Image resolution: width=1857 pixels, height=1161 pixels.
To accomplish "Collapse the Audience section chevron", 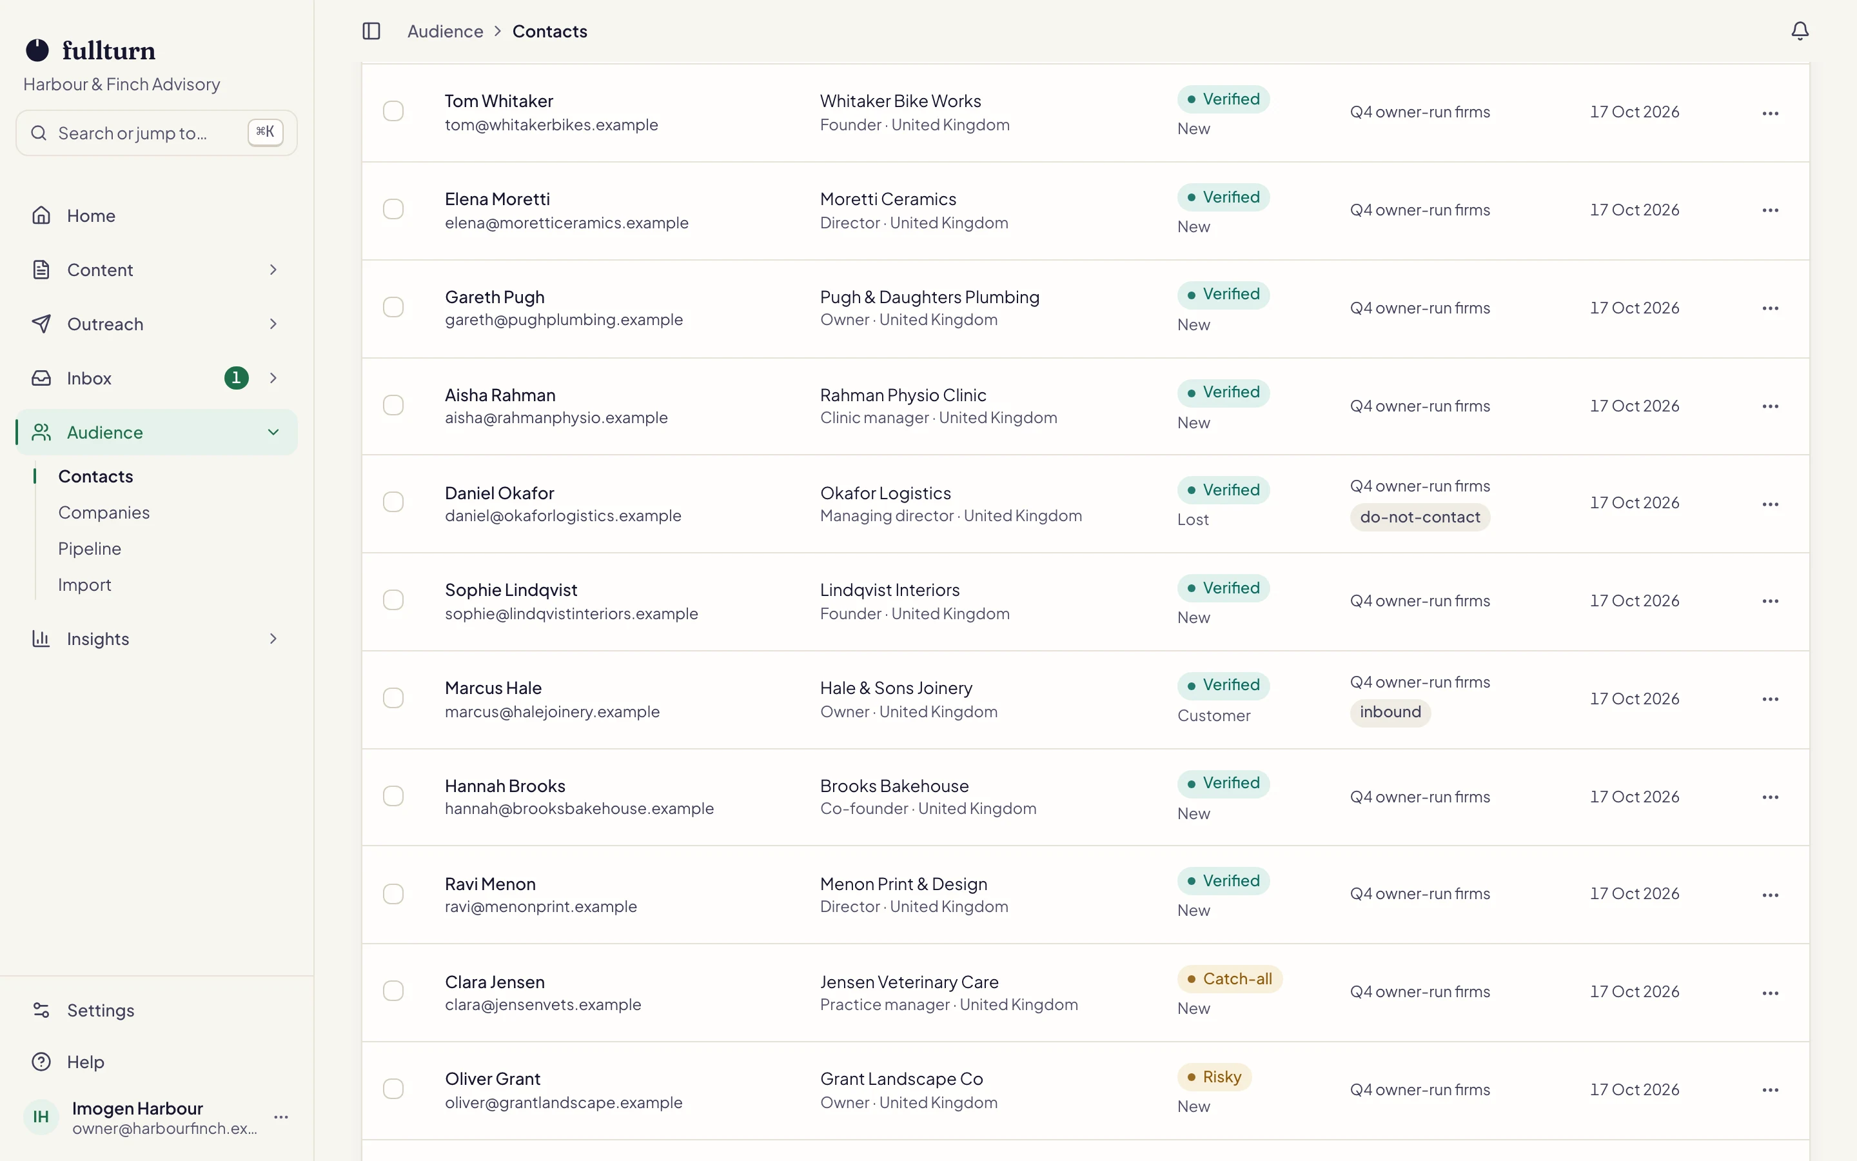I will pyautogui.click(x=273, y=432).
